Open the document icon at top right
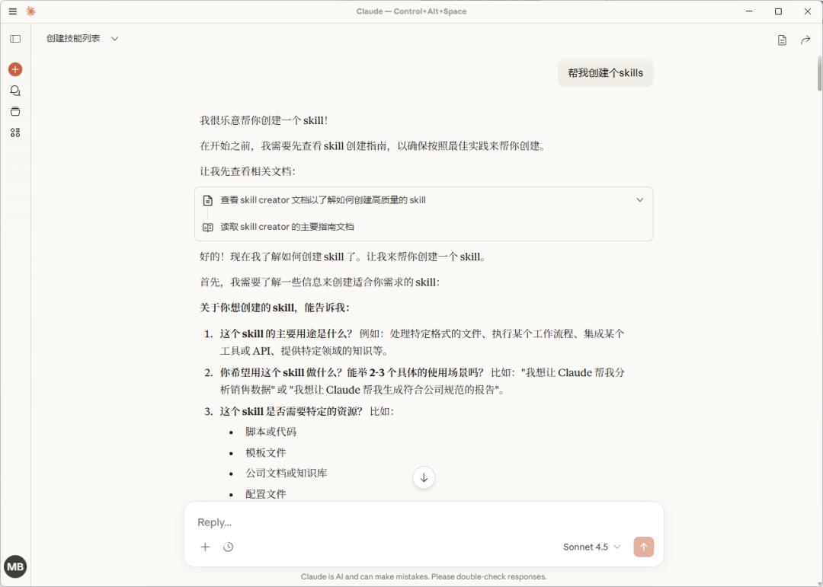Screen dimensions: 823x587 click(782, 40)
